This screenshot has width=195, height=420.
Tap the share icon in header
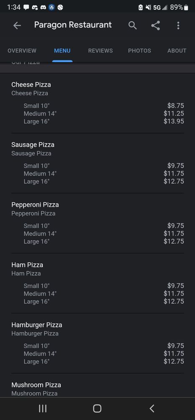point(156,26)
